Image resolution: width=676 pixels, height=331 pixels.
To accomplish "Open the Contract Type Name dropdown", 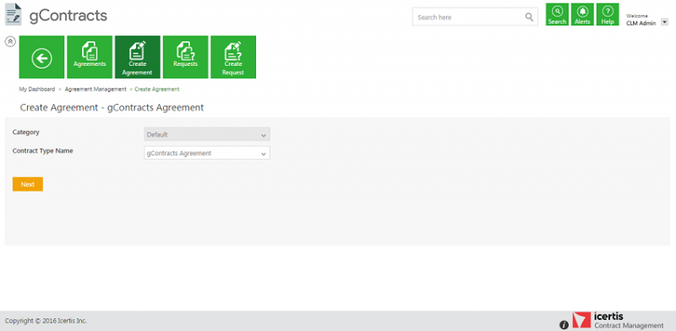I will [207, 153].
